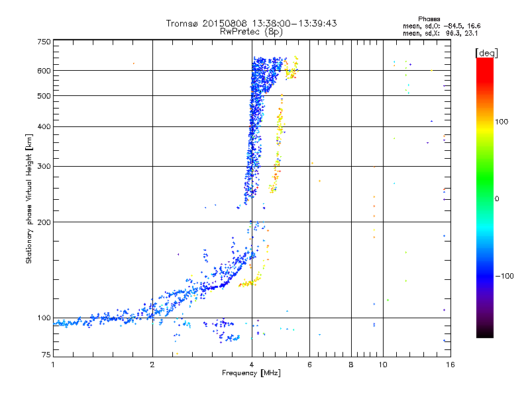Click the "mean, sd,X: 96.3, 23.1" text
This screenshot has width=530, height=397.
click(440, 34)
